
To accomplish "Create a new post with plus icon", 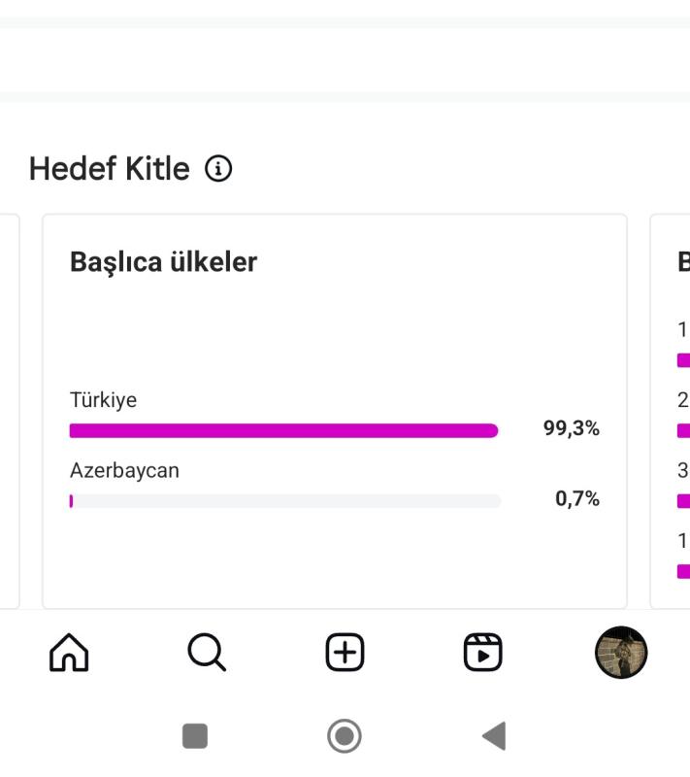I will point(345,652).
